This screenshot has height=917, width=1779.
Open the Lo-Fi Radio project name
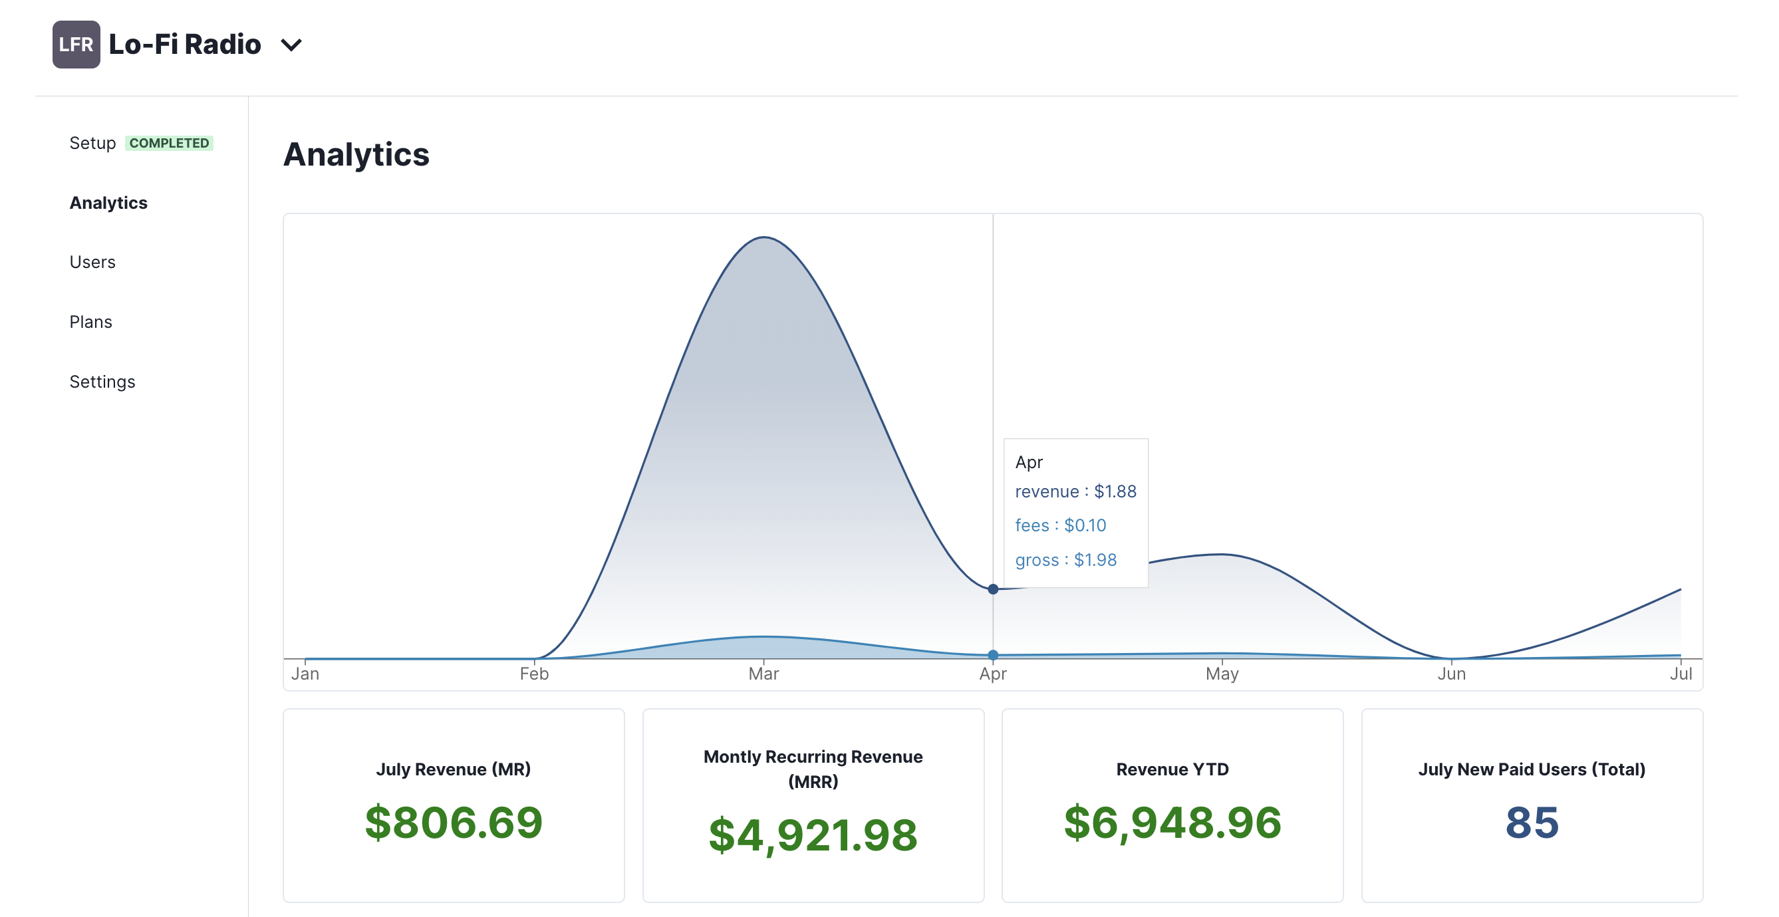pos(185,44)
